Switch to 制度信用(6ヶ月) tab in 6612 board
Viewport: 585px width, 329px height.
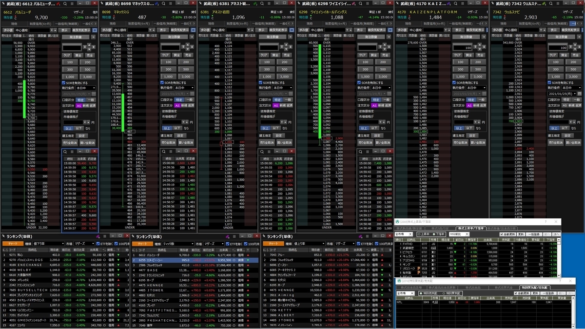tap(40, 24)
